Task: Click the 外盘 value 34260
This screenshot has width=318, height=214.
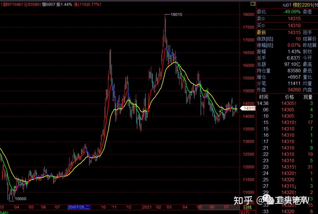Action: click(x=294, y=90)
